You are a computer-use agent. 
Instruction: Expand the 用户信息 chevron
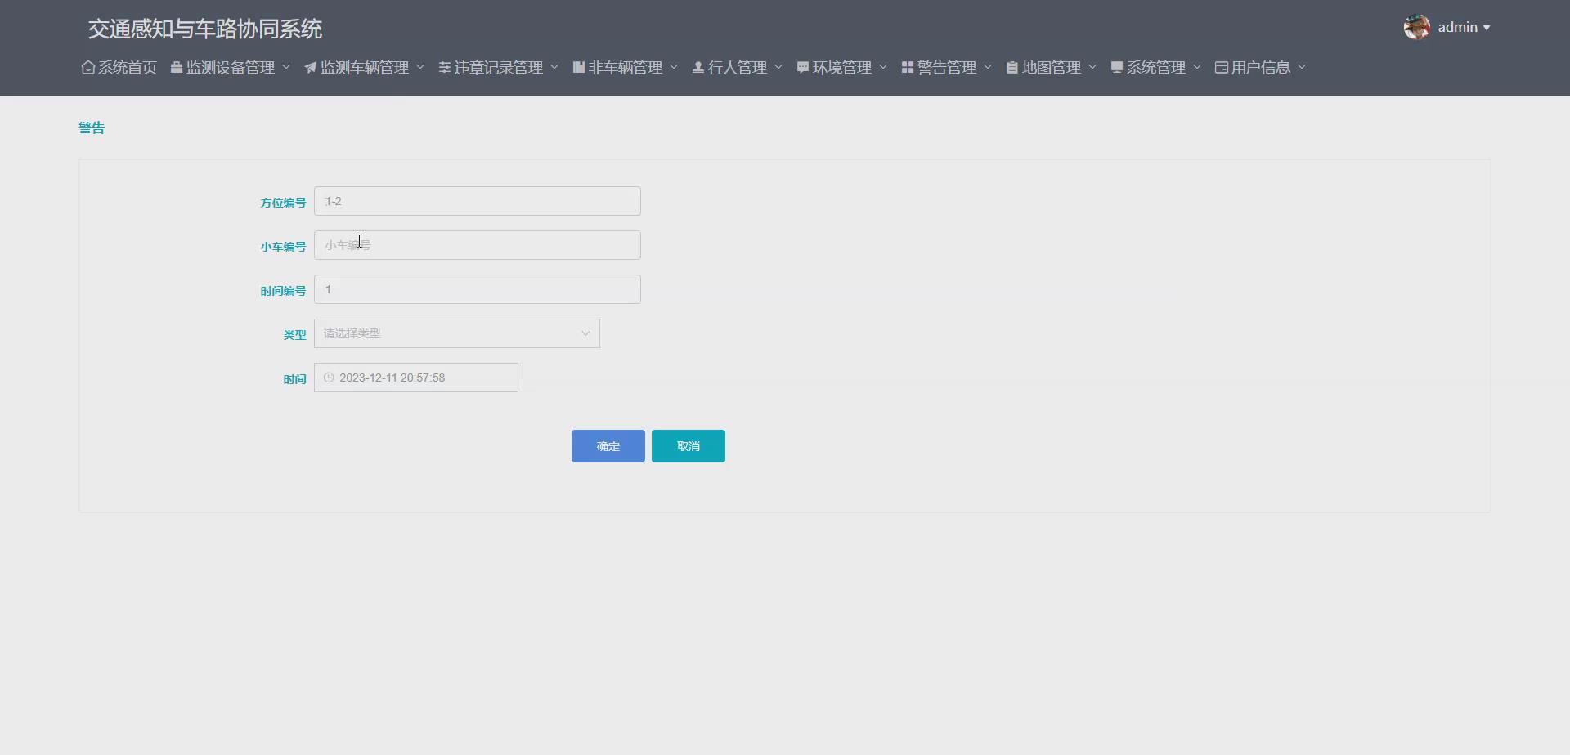[1302, 67]
